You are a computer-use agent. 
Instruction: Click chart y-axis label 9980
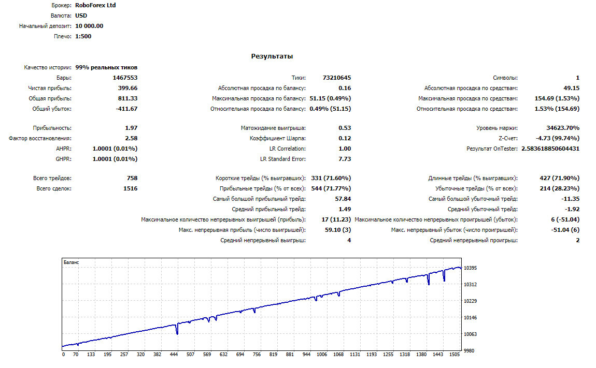(x=469, y=351)
